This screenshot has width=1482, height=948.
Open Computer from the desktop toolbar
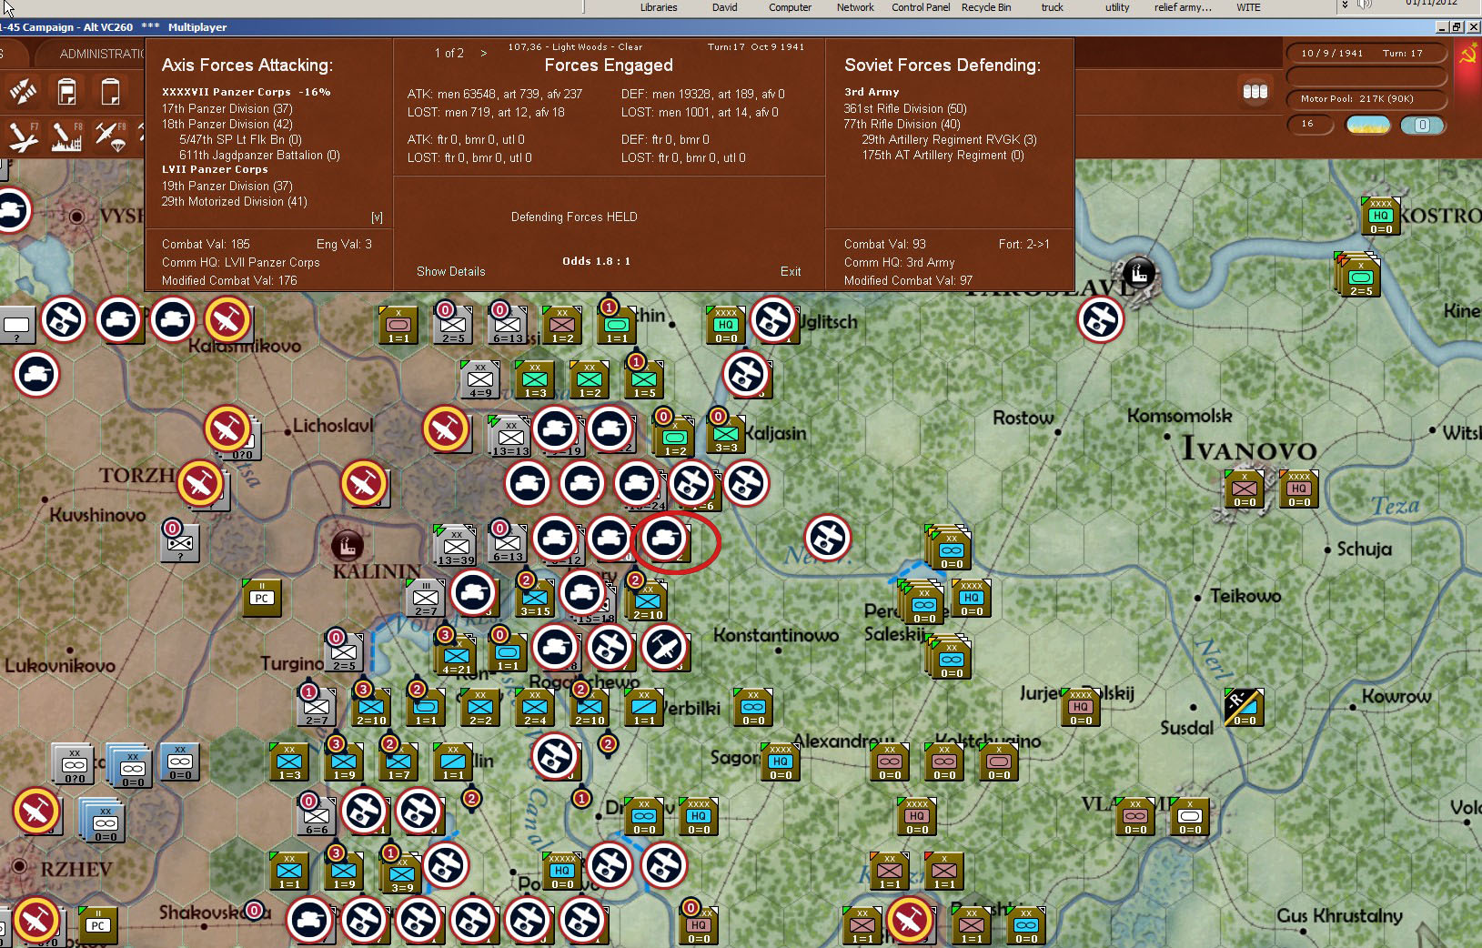pos(790,7)
